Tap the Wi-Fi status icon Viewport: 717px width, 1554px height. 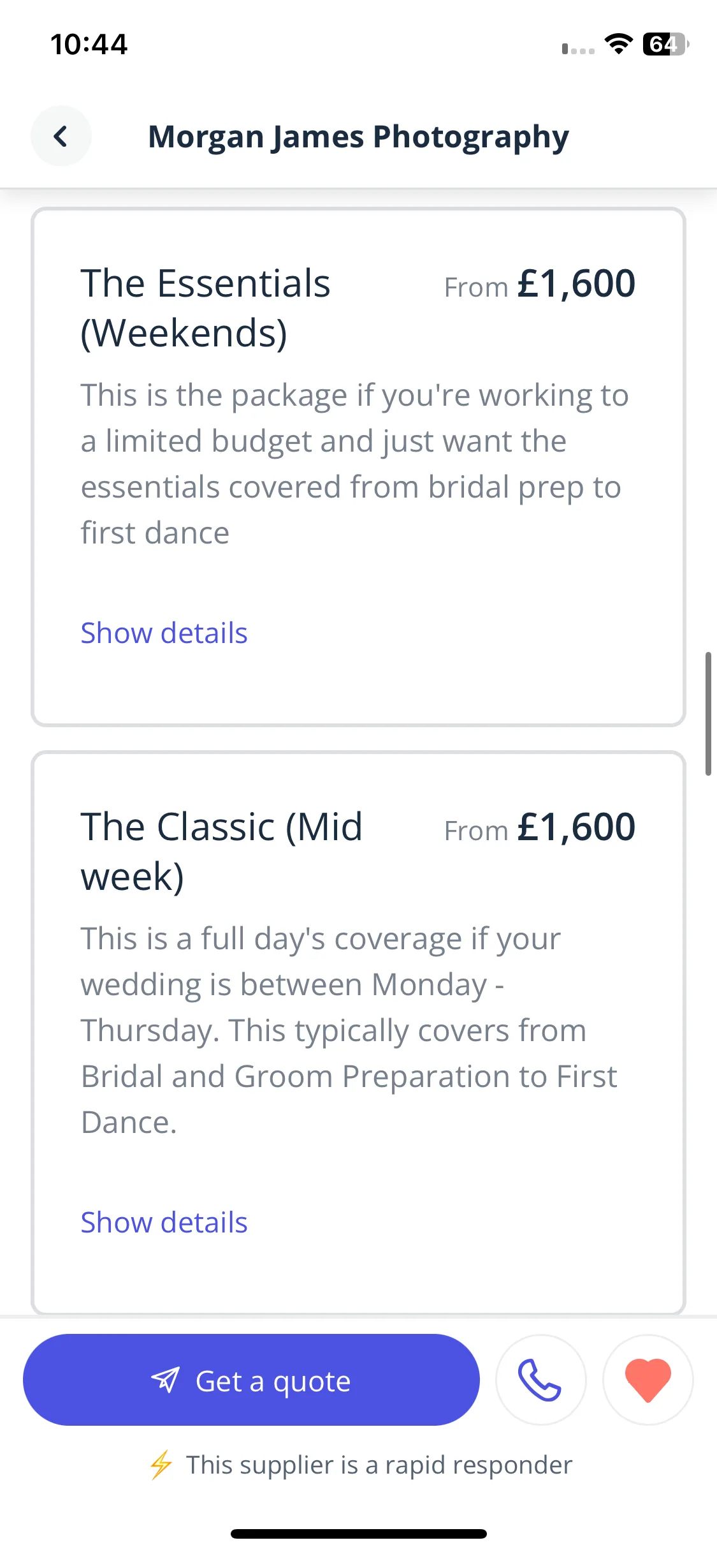point(618,44)
